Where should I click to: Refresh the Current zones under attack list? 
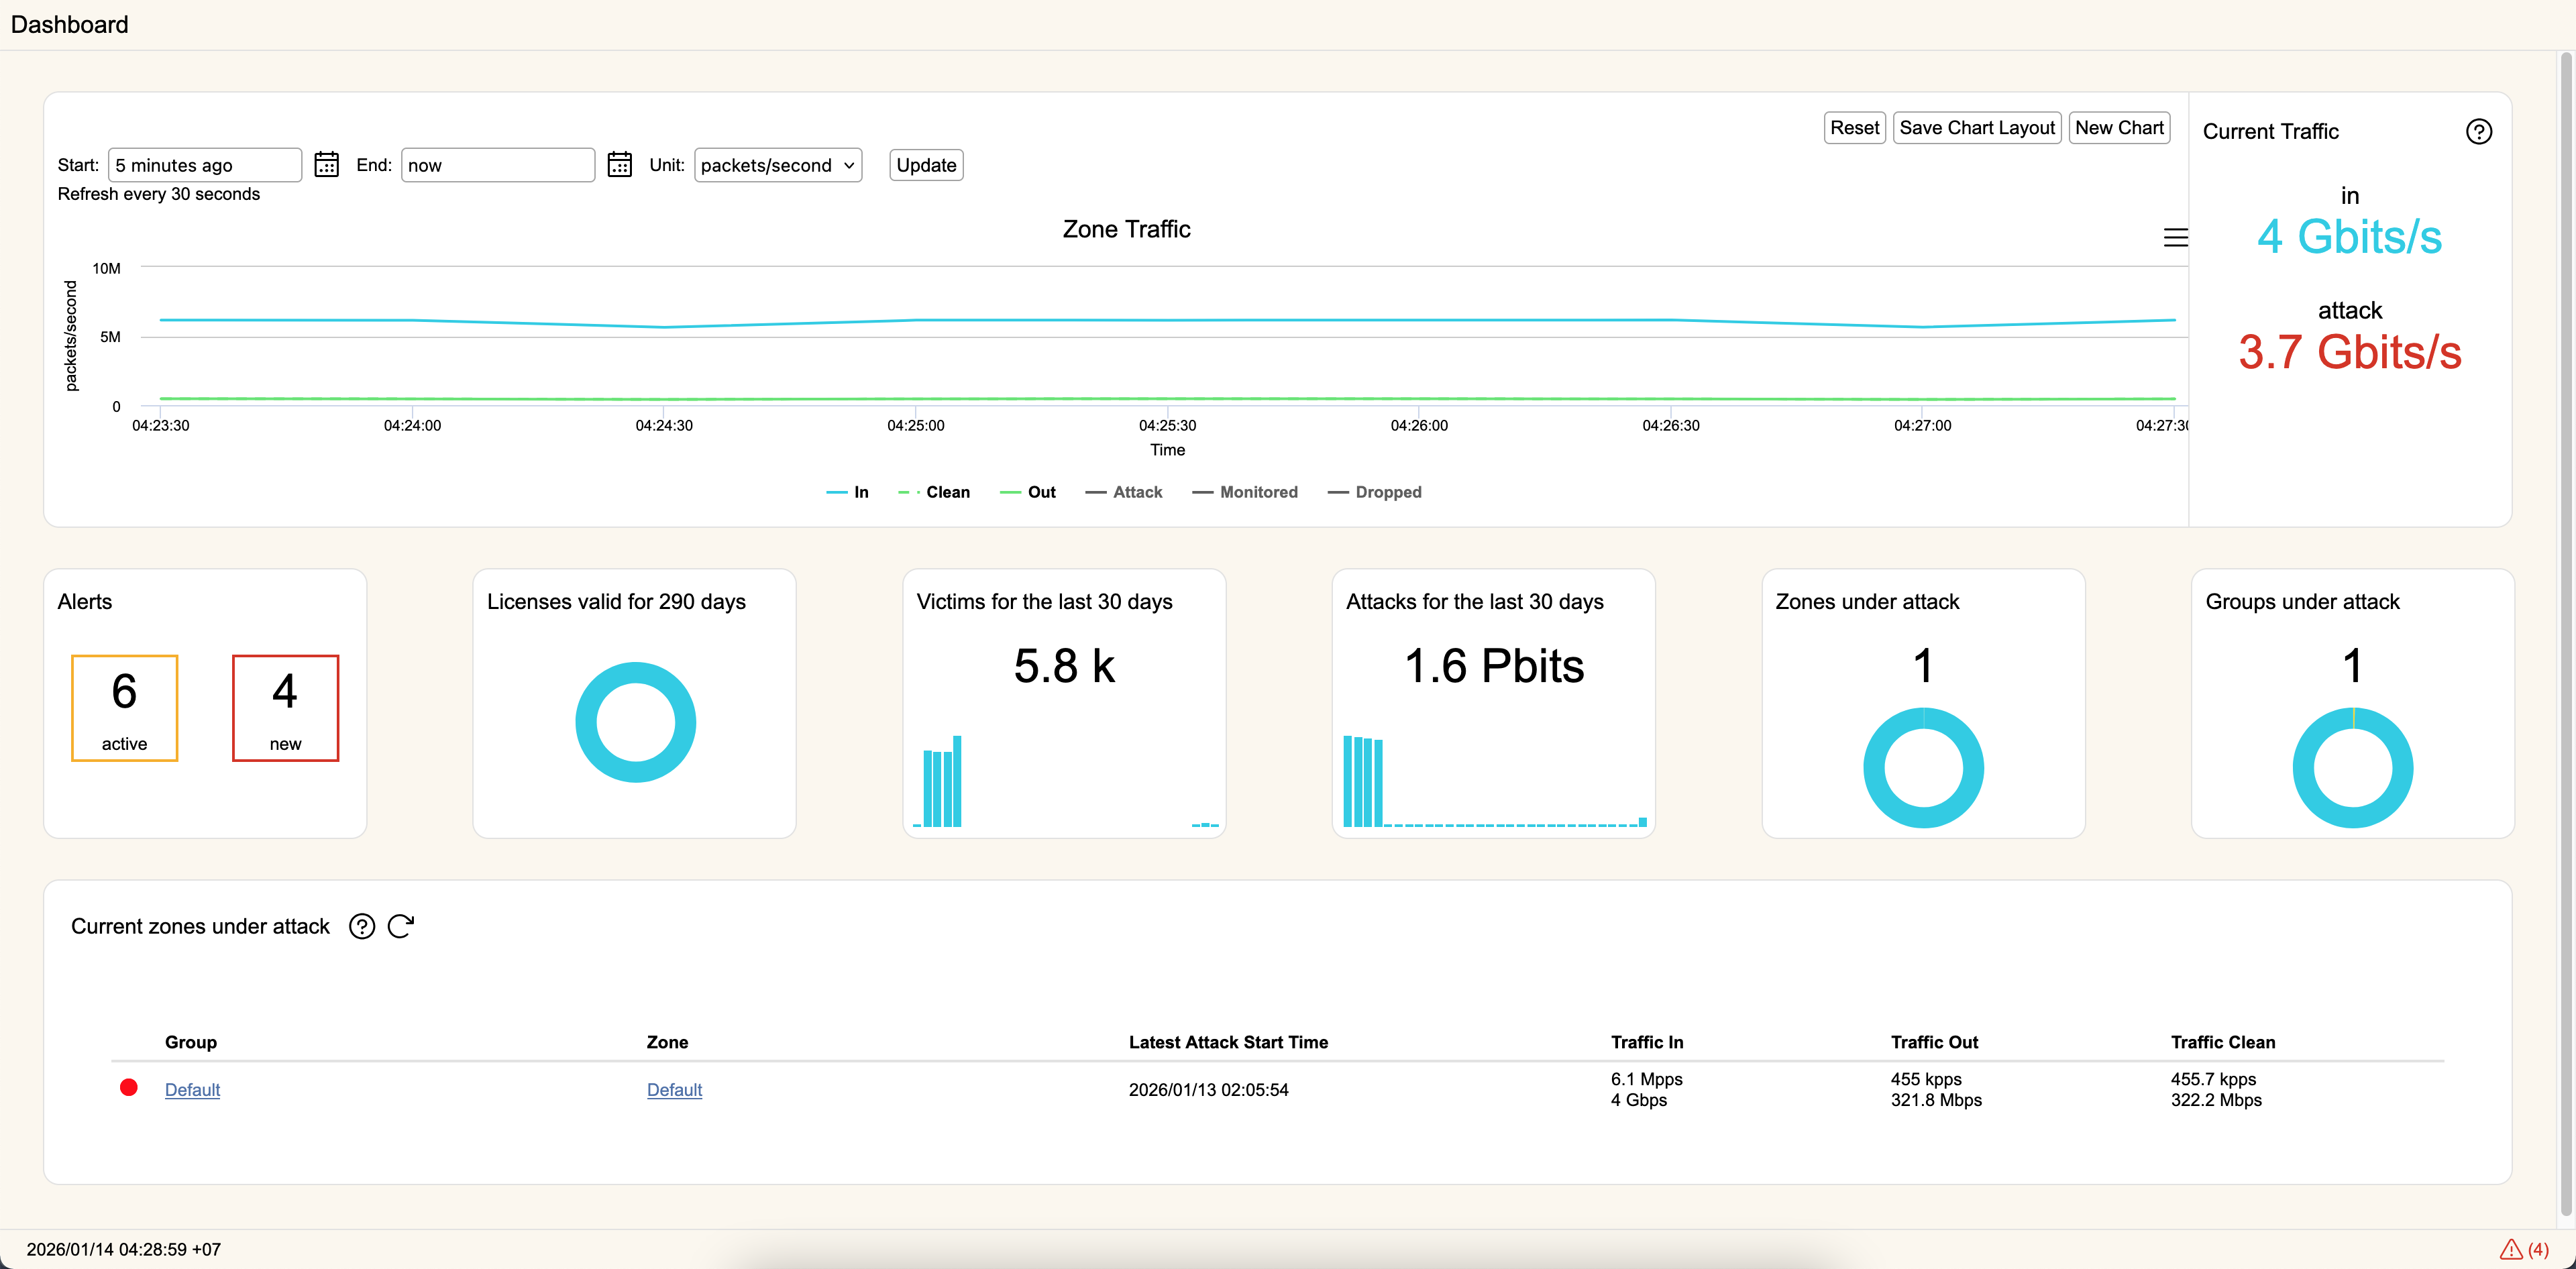click(401, 927)
